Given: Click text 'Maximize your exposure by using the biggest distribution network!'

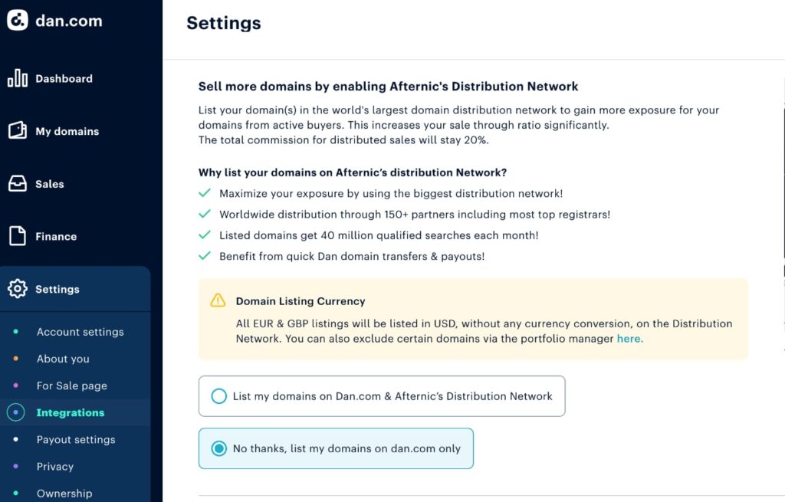Looking at the screenshot, I should (x=391, y=194).
